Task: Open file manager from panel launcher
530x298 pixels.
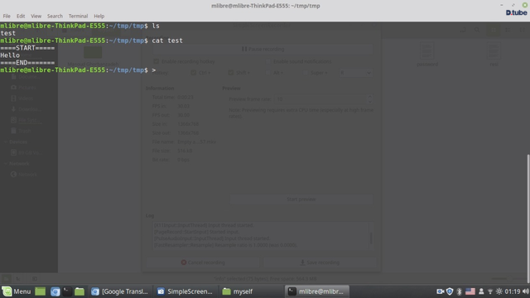Action: [79, 291]
